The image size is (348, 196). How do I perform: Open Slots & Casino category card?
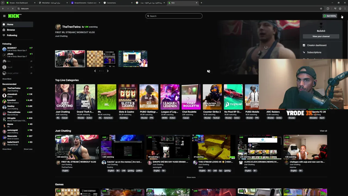point(128,97)
